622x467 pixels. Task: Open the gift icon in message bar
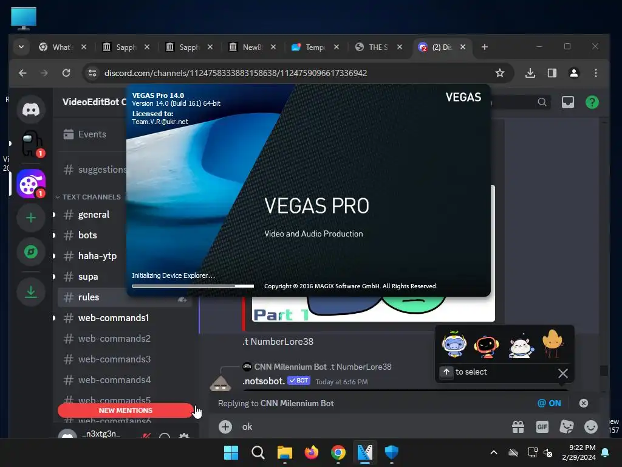[518, 427]
